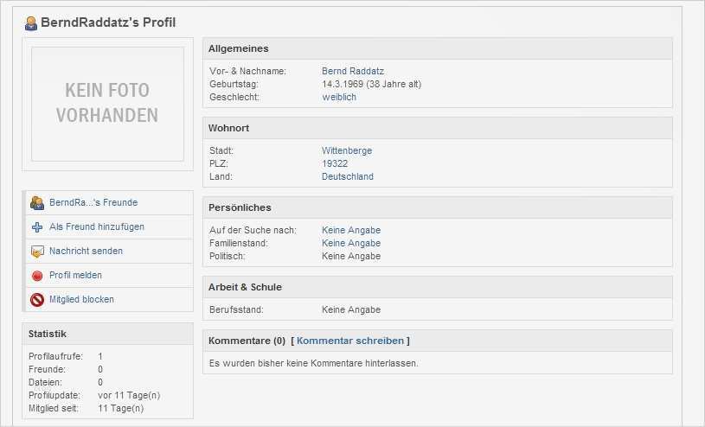This screenshot has width=705, height=427.
Task: Click the envelope message icon
Action: (37, 252)
